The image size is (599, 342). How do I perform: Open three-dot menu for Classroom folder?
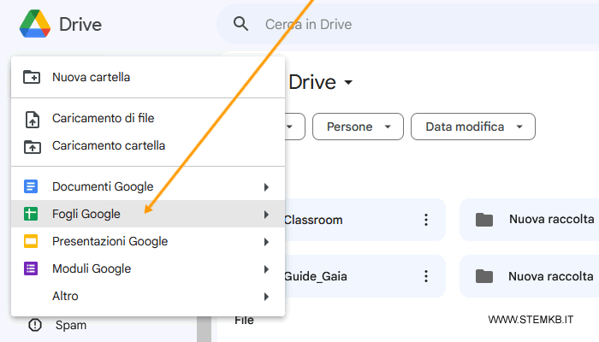pyautogui.click(x=426, y=220)
